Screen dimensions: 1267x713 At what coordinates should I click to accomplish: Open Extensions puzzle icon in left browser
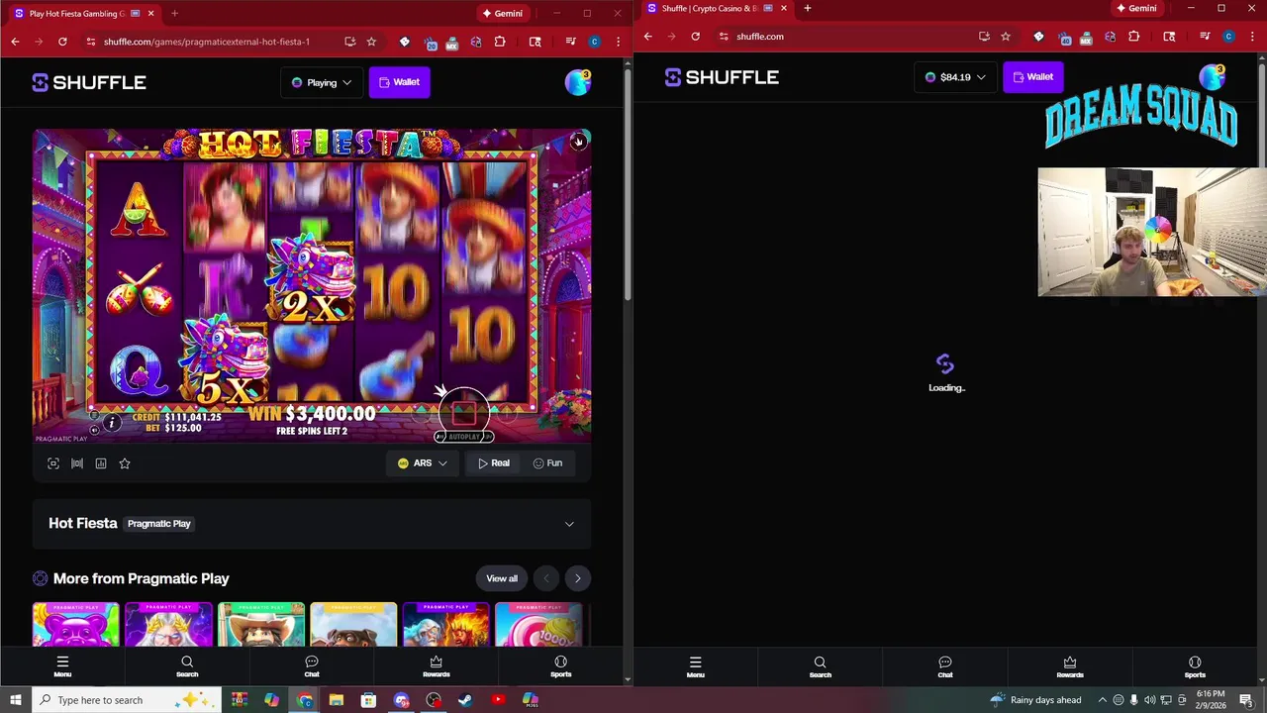[x=500, y=42]
